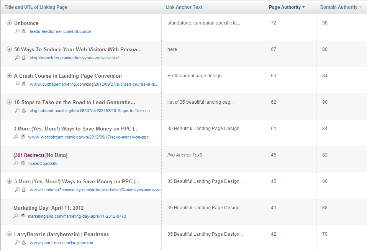Click magnifier icon beside marketingland.com URL

point(16,216)
